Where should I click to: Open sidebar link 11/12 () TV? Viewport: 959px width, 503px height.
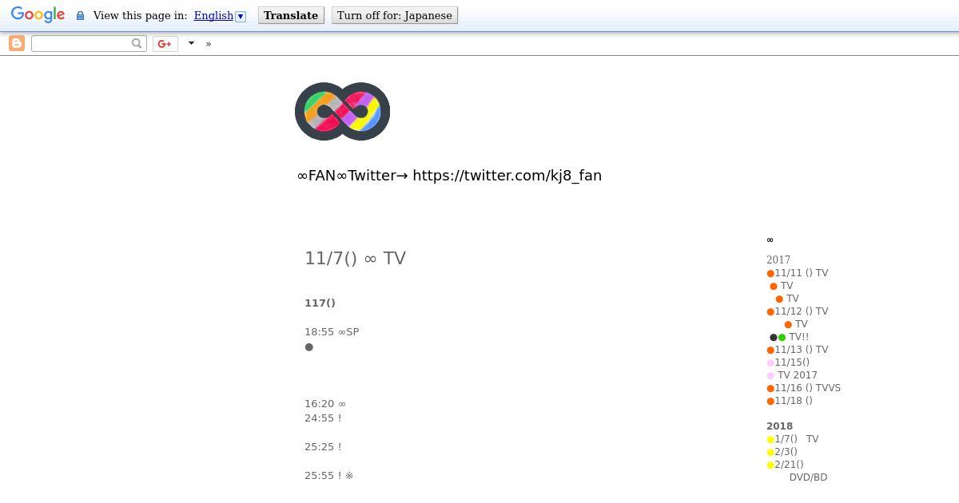[801, 311]
